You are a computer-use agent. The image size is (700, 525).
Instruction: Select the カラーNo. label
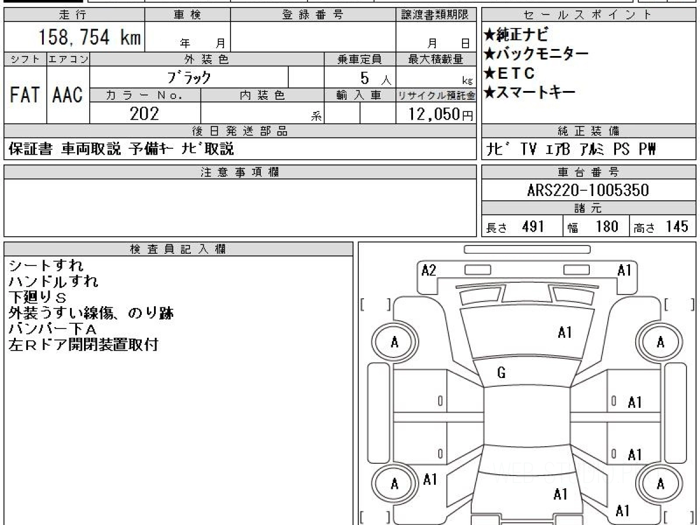(x=145, y=95)
